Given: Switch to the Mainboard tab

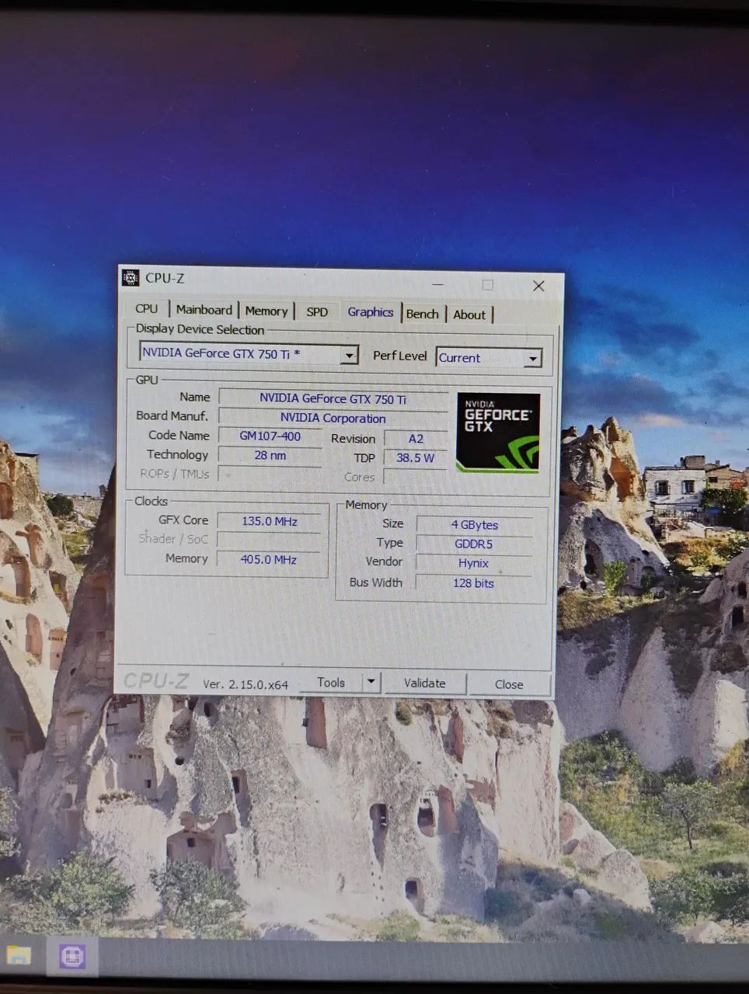Looking at the screenshot, I should (204, 310).
